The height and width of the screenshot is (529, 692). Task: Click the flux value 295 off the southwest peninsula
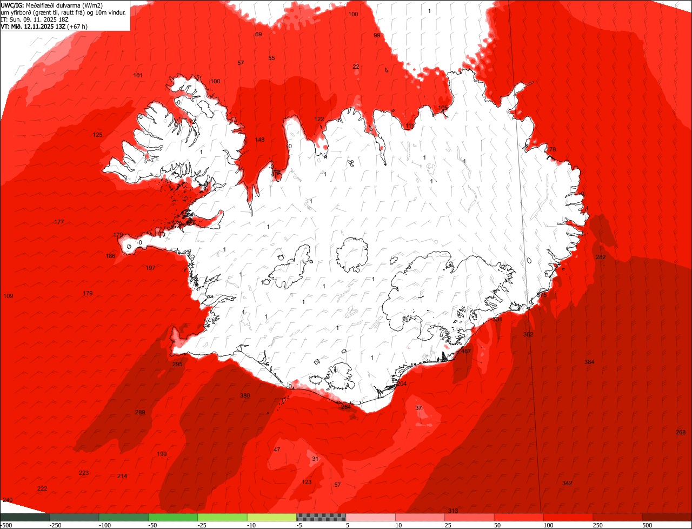[177, 364]
